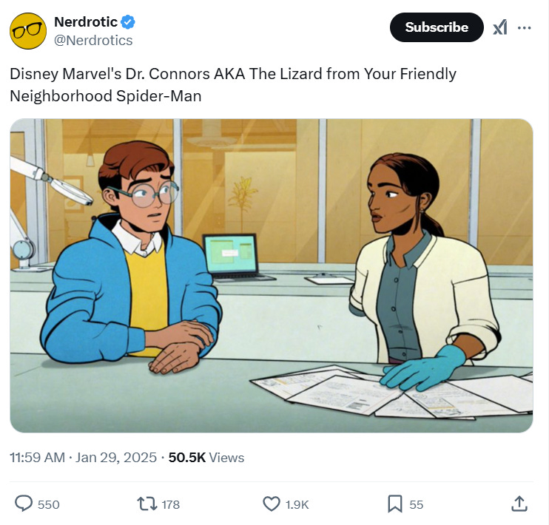Click the 1.9K likes count
The width and height of the screenshot is (549, 525).
pyautogui.click(x=297, y=505)
